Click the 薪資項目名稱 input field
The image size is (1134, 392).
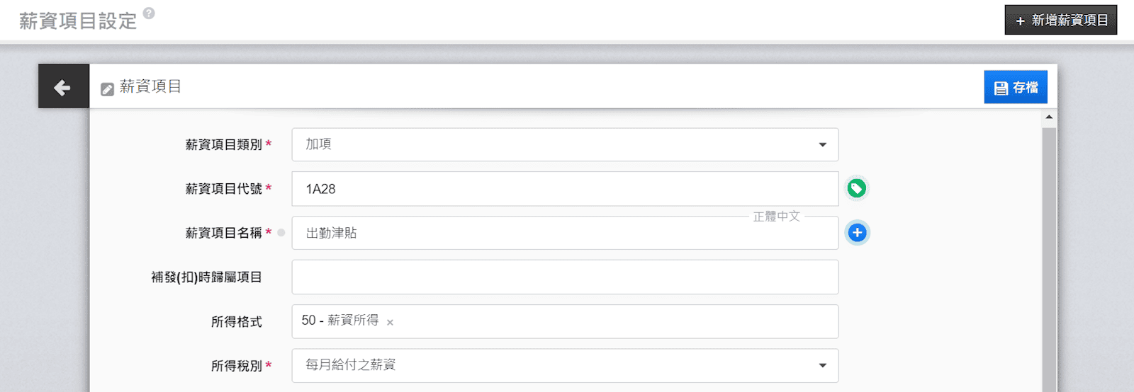click(565, 234)
